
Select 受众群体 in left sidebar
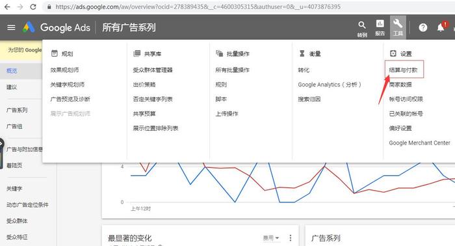click(x=17, y=221)
